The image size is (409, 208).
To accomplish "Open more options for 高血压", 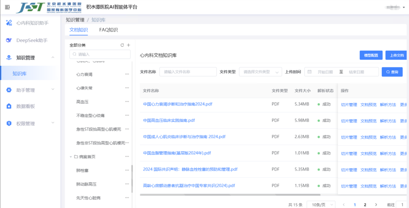I will (x=127, y=101).
